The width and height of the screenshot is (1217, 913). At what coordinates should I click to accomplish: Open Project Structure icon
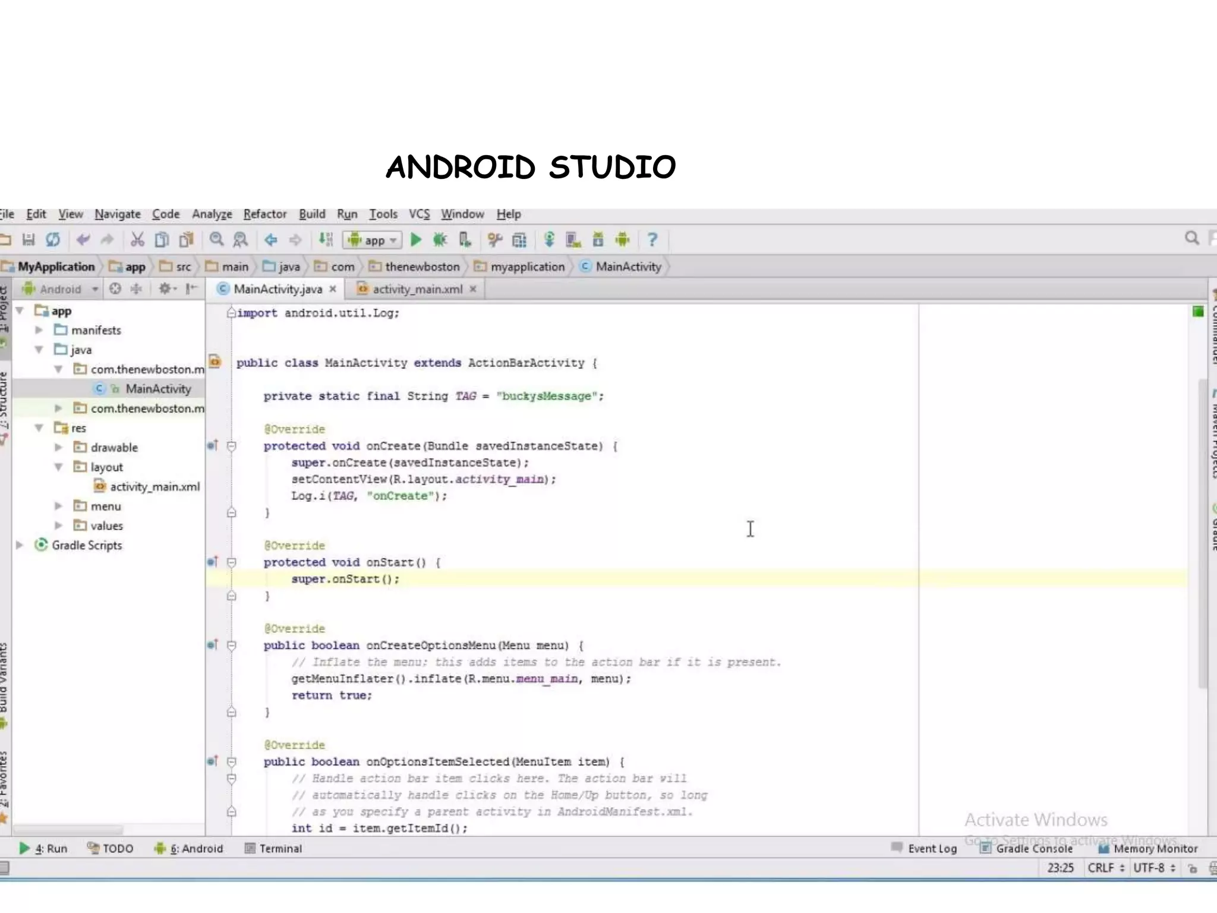tap(519, 240)
